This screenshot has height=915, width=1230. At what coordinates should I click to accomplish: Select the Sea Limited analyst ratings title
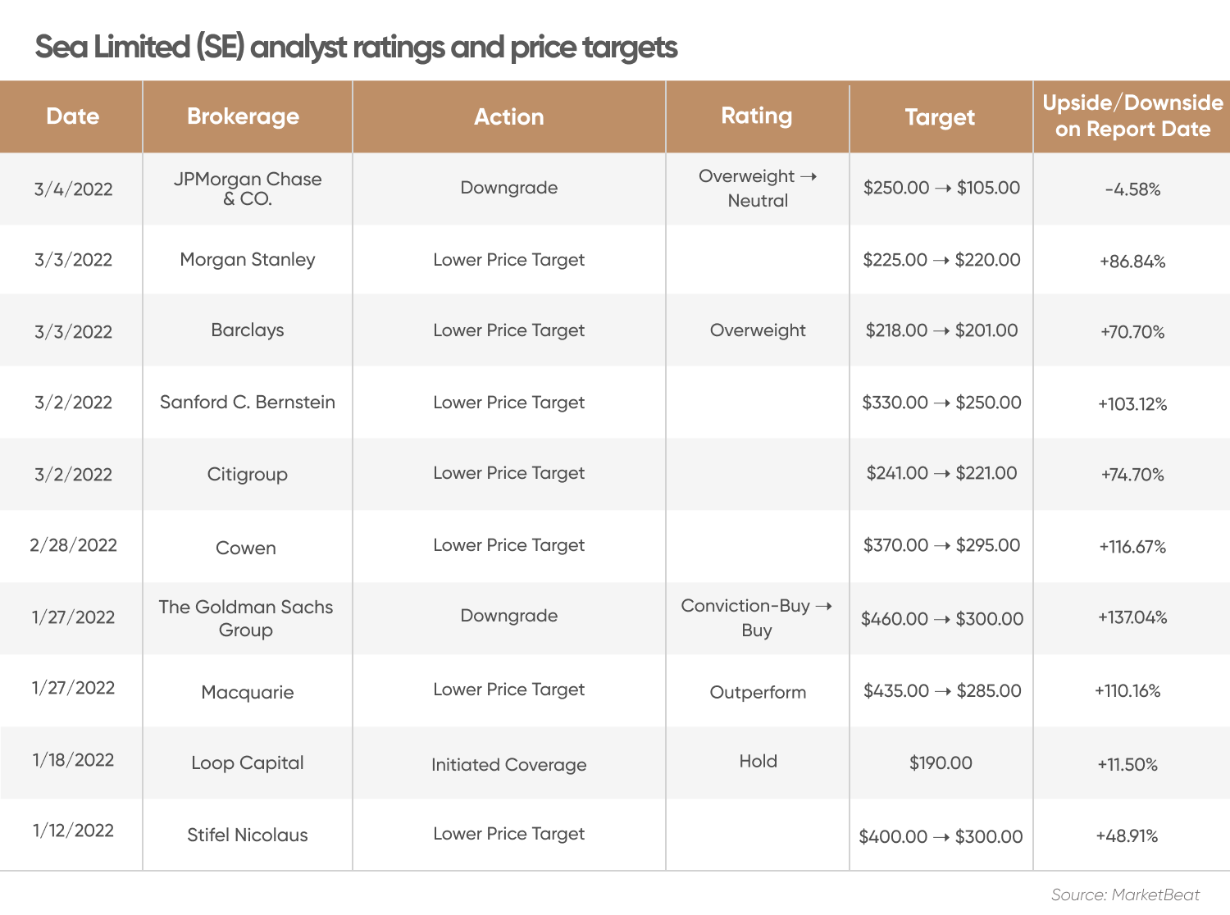pyautogui.click(x=356, y=48)
